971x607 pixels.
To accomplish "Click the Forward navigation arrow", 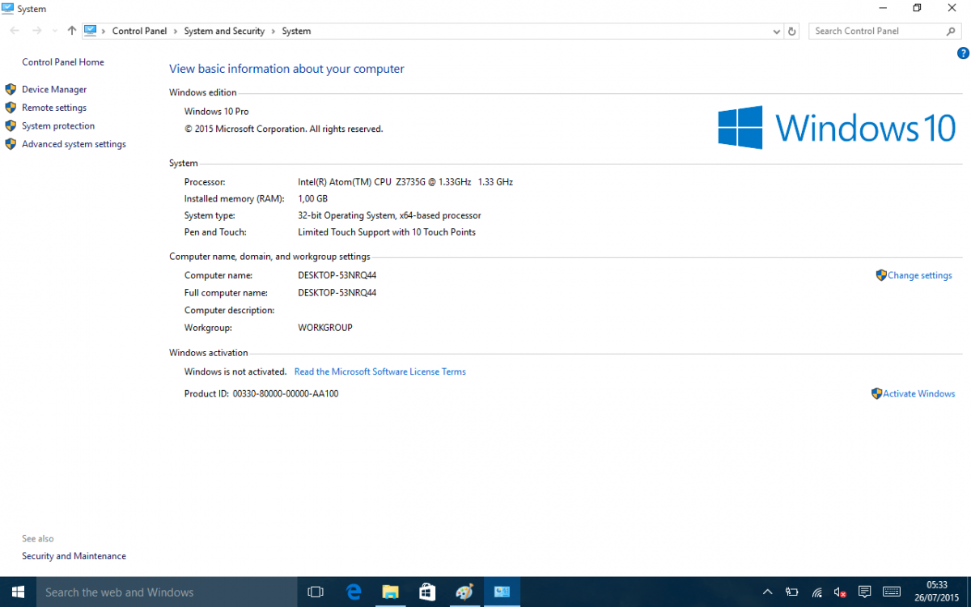I will (x=36, y=31).
